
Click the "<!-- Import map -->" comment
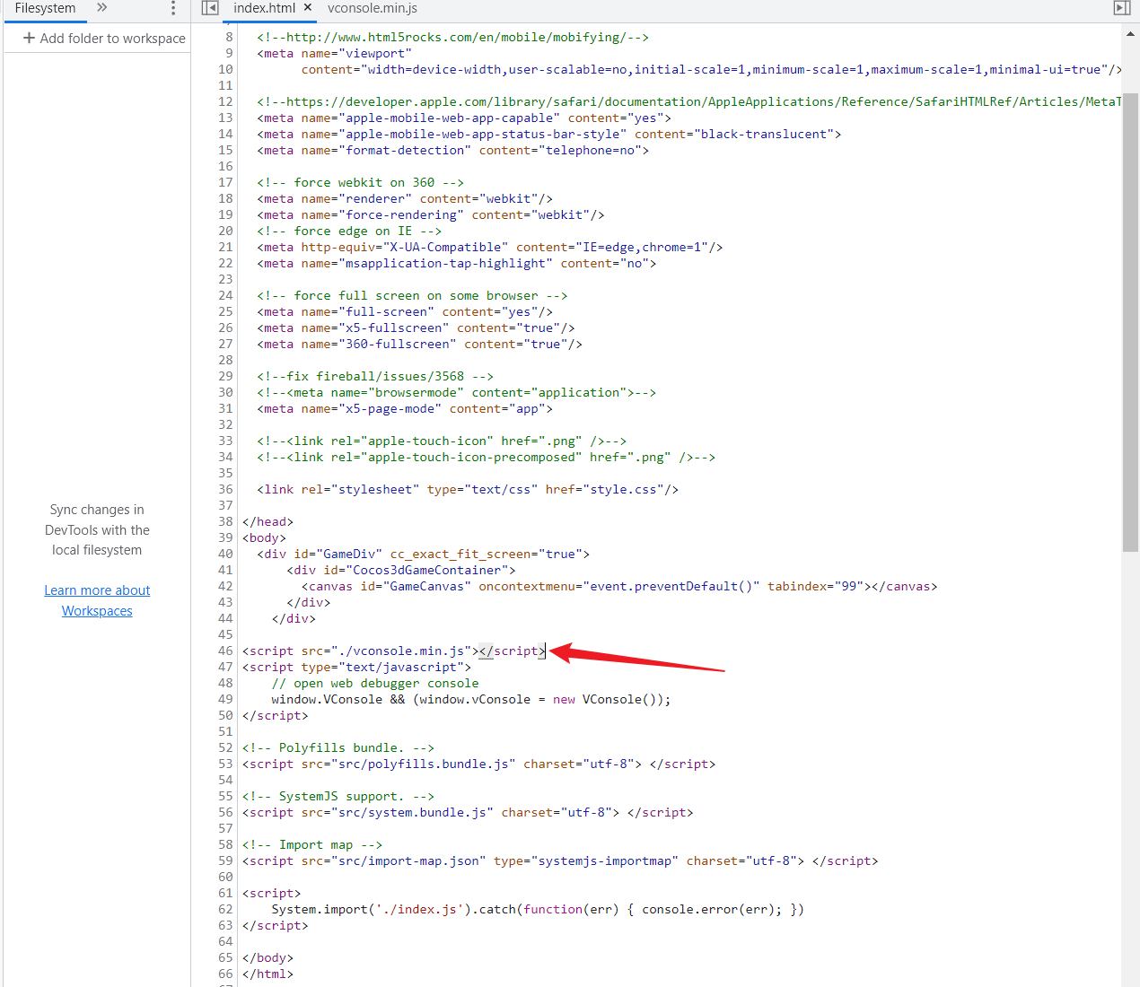(x=312, y=844)
